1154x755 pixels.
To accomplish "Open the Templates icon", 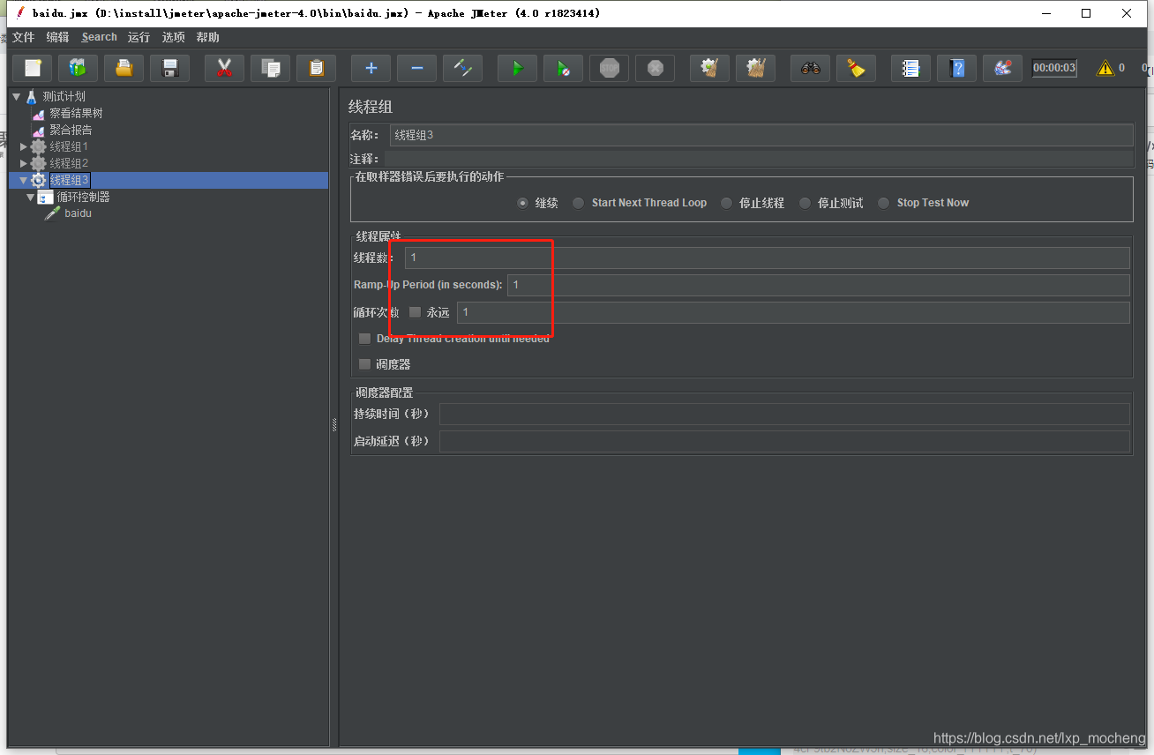I will click(79, 68).
